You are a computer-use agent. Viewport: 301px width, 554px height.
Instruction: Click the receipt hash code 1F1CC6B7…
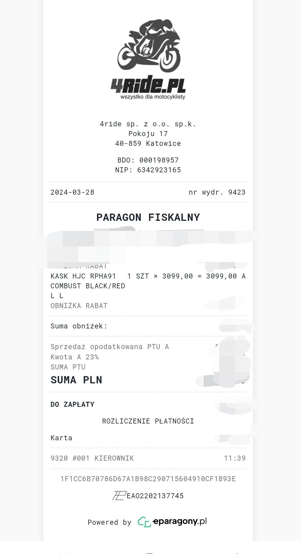(x=148, y=479)
